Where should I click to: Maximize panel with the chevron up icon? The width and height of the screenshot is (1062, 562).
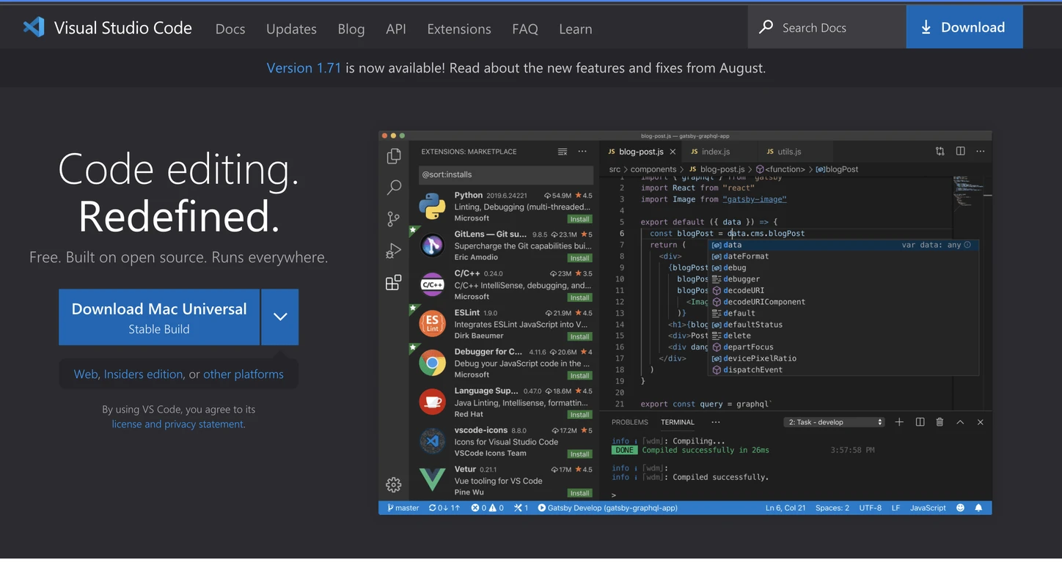[960, 422]
